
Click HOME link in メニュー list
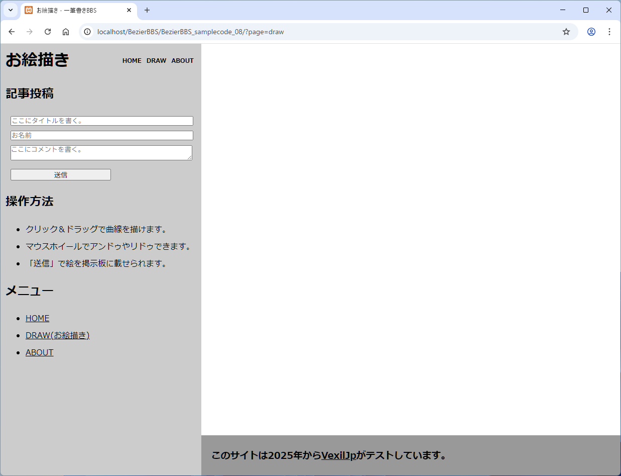point(37,318)
